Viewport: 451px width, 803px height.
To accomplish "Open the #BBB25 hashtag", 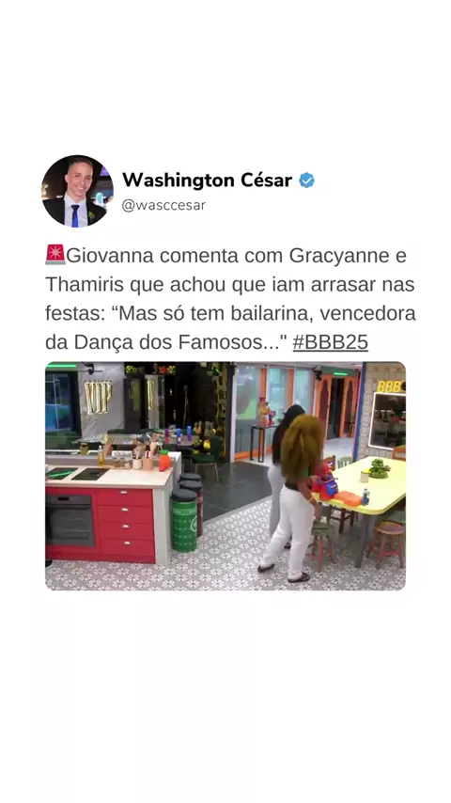I will tap(330, 342).
